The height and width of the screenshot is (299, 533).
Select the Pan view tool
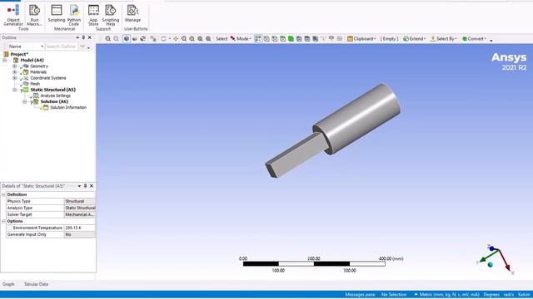[x=176, y=39]
